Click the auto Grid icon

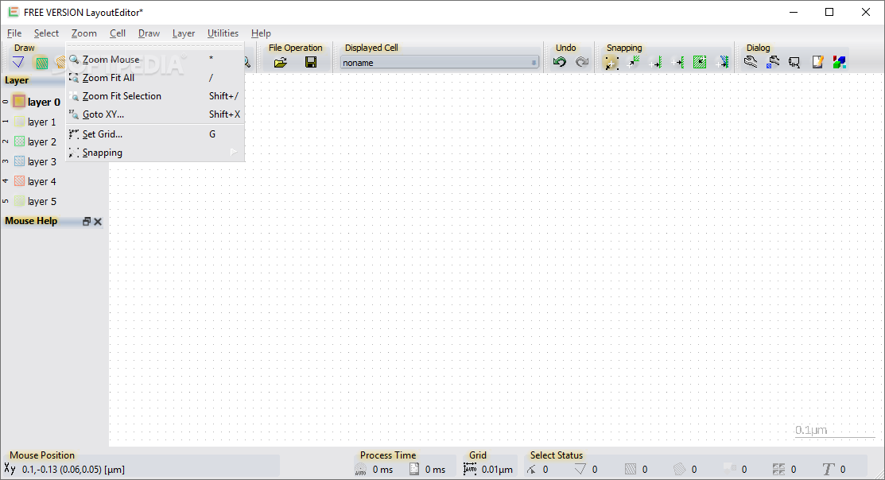[470, 469]
